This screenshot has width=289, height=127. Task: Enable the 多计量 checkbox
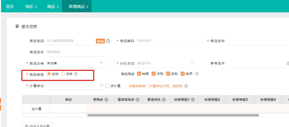pos(108,86)
